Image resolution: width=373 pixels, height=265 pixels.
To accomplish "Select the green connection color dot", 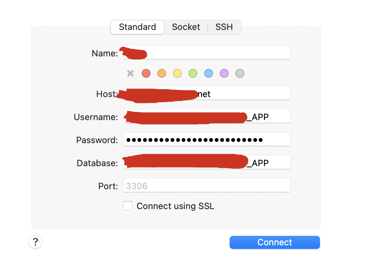I will coord(193,73).
